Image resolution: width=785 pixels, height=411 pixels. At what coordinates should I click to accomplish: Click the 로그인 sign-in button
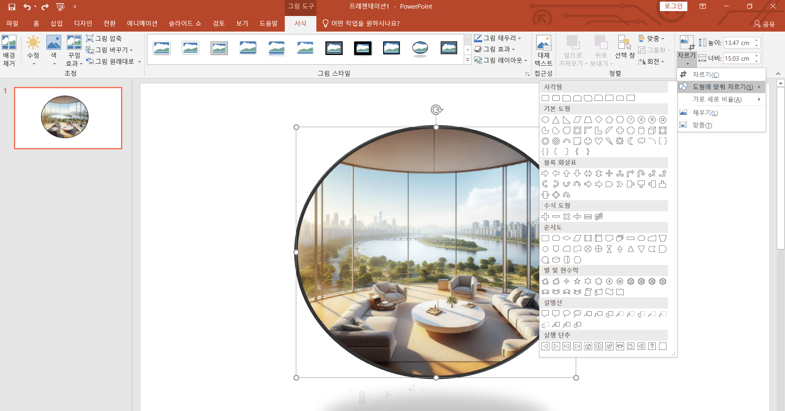(x=673, y=6)
